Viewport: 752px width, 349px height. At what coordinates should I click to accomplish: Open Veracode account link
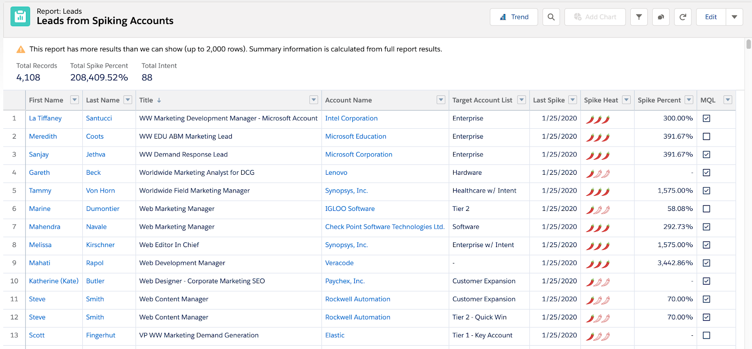[x=339, y=263]
